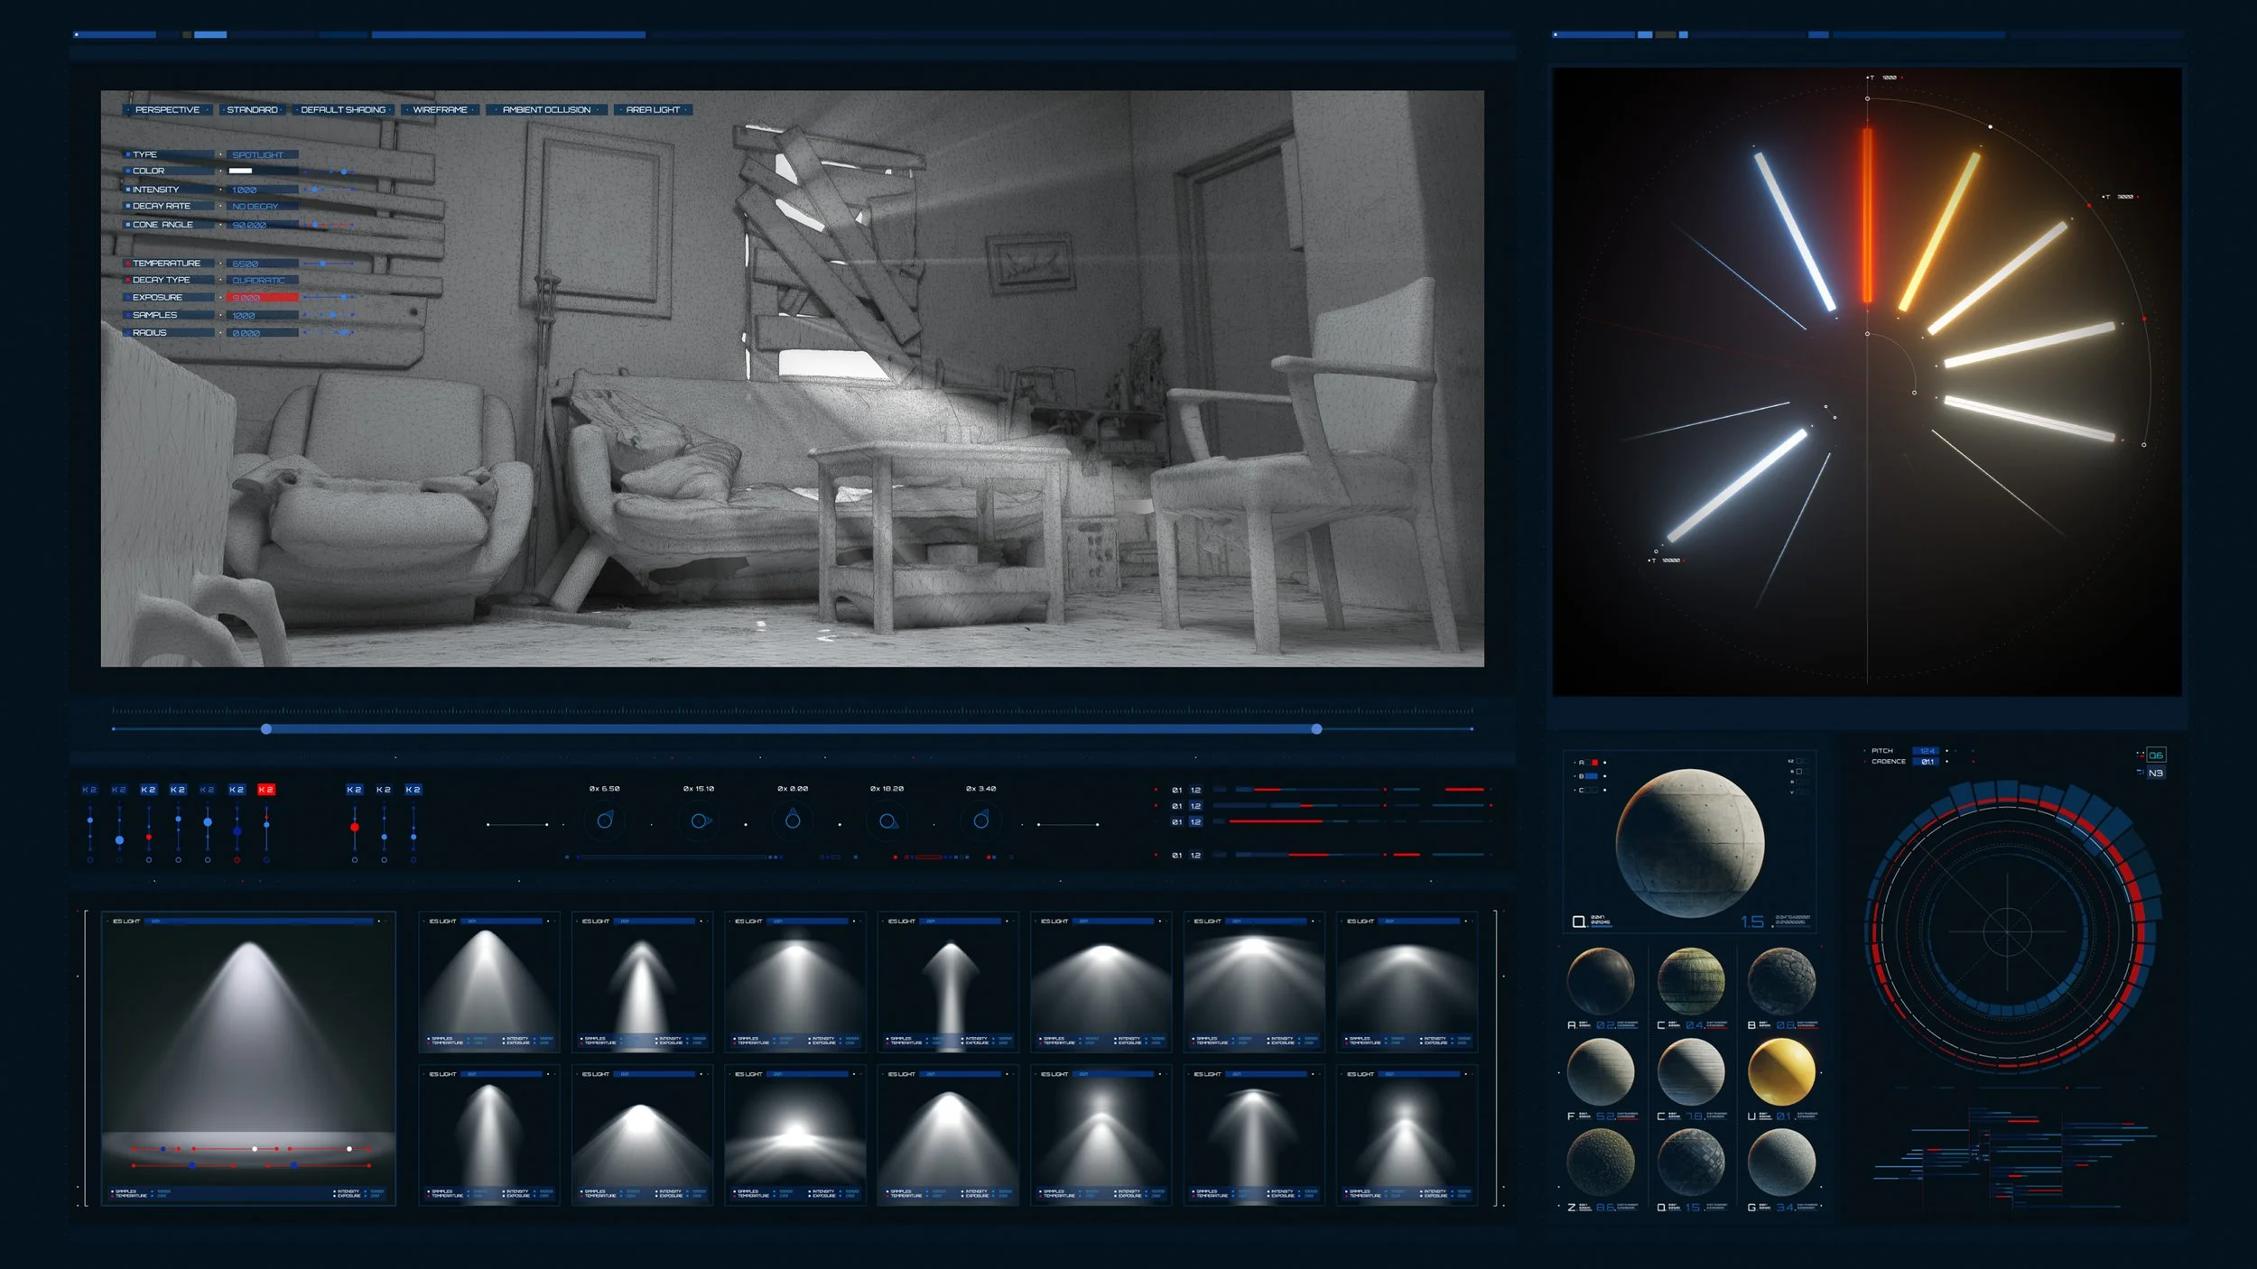Click the rotary knob labeled 0x 6.50

coord(605,820)
